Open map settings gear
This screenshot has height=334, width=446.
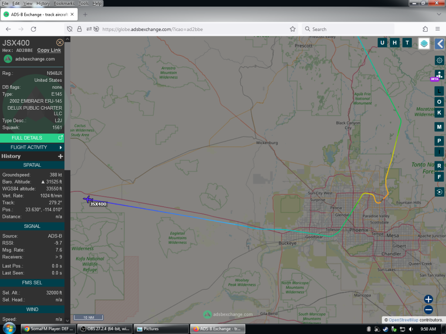[x=439, y=60]
